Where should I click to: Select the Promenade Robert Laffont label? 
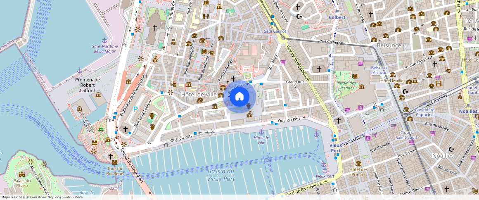pos(88,85)
